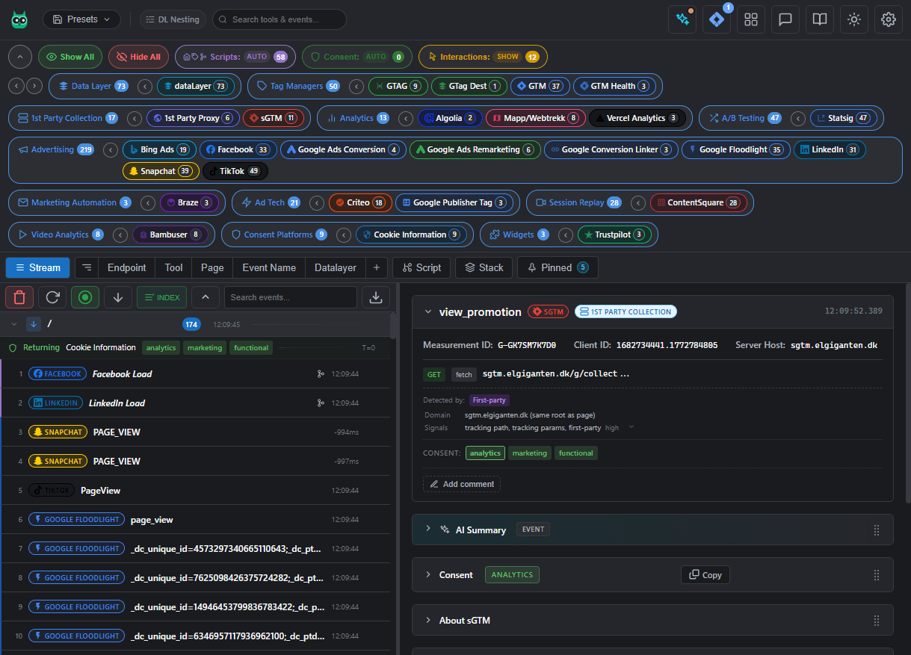This screenshot has height=655, width=911.
Task: Click the download export events icon
Action: (376, 297)
